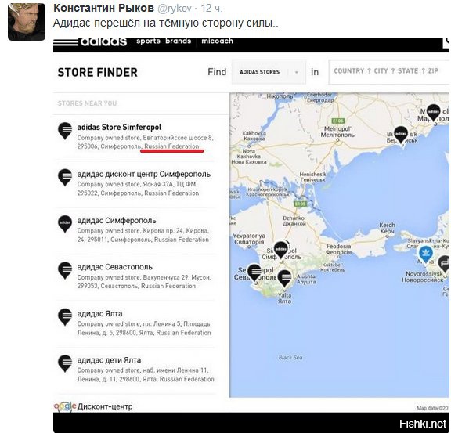Open Константин Рыков profile name link

pyautogui.click(x=103, y=8)
